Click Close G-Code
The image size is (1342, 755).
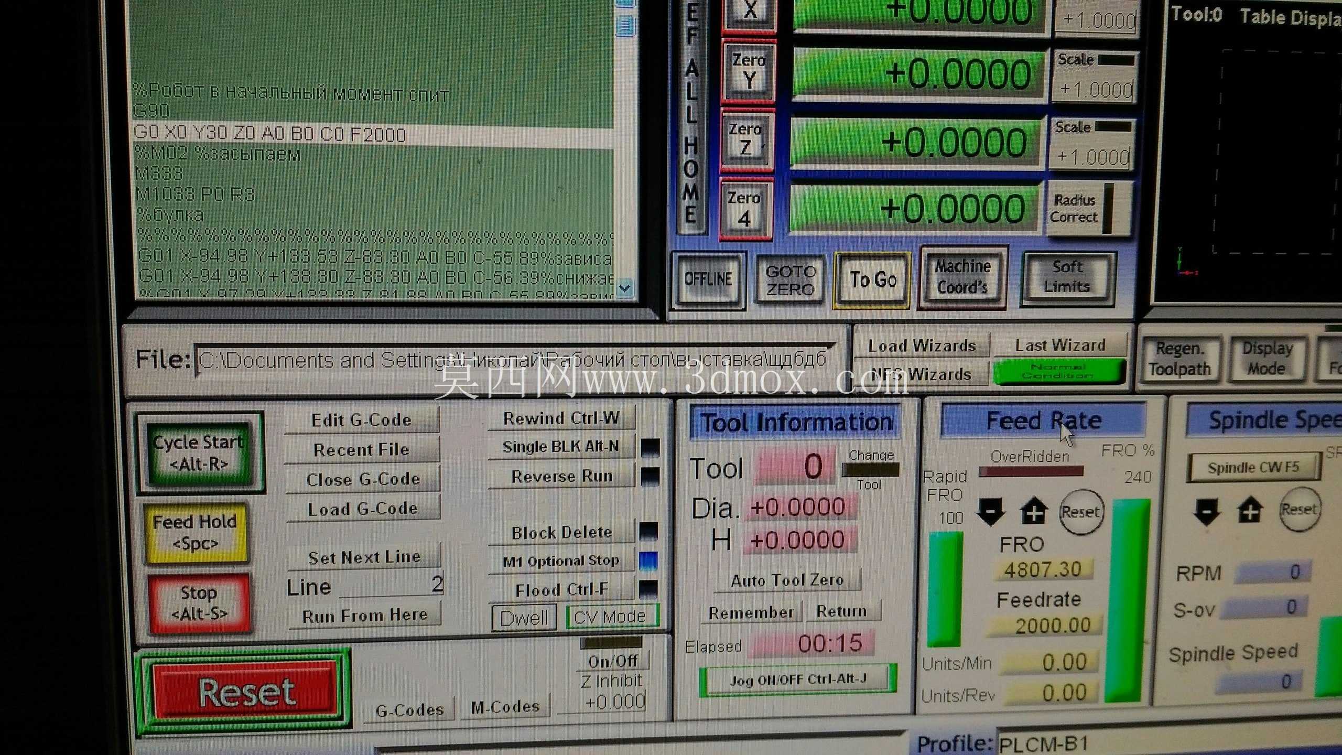tap(363, 479)
